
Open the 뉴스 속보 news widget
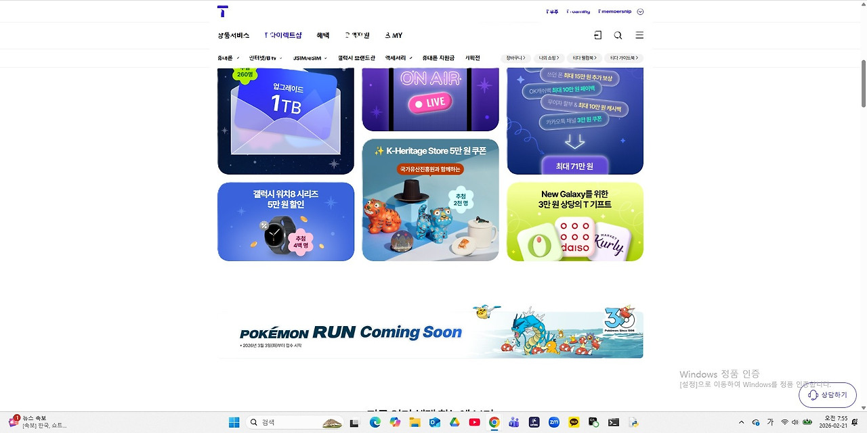click(x=37, y=422)
